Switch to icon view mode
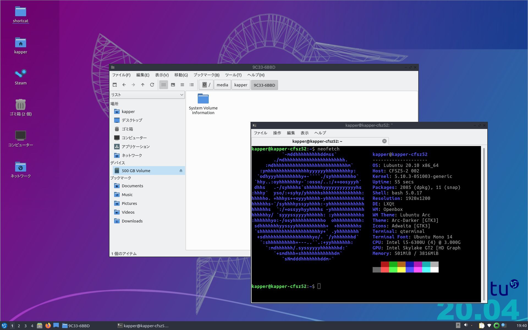The image size is (528, 330). pyautogui.click(x=164, y=85)
